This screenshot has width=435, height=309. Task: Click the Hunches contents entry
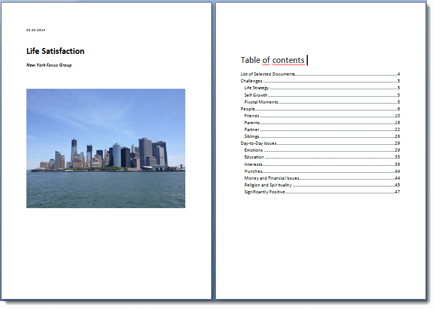pos(253,171)
